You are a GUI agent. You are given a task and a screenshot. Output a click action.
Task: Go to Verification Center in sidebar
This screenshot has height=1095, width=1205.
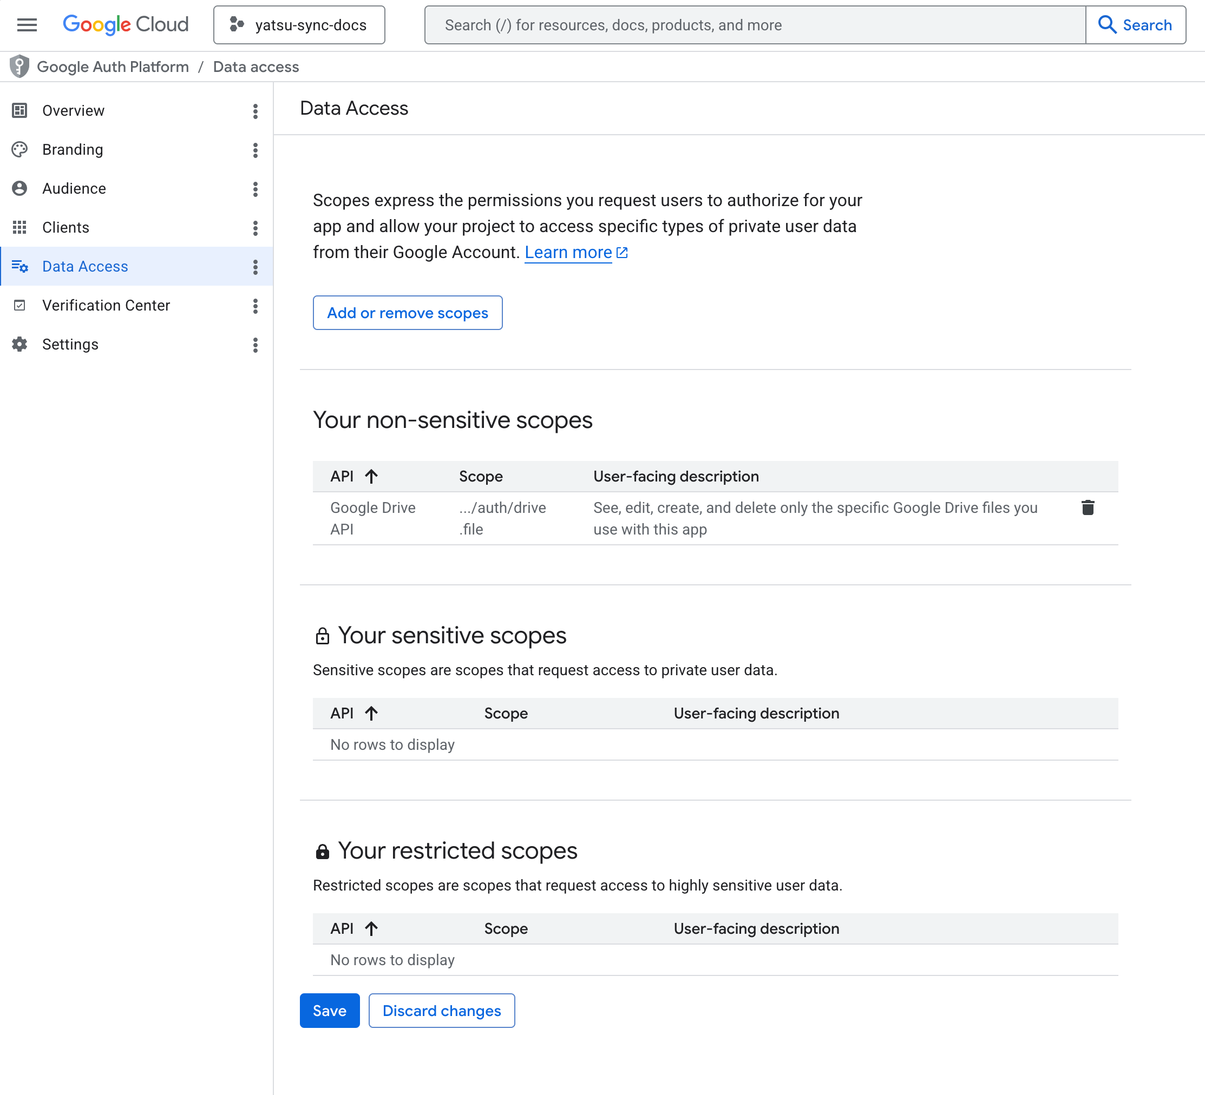[106, 305]
